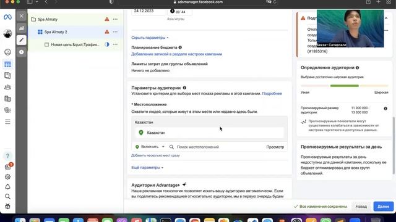Viewport: 396px width, 222px height.
Task: Open more options for Spa Almaty campaign
Action: [x=115, y=19]
